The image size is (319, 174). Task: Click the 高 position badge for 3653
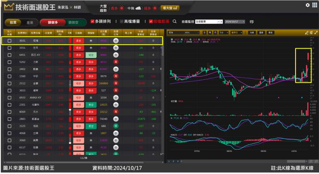116,90
